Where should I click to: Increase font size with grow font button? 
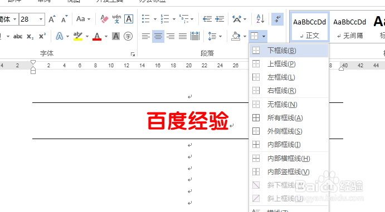pos(52,19)
